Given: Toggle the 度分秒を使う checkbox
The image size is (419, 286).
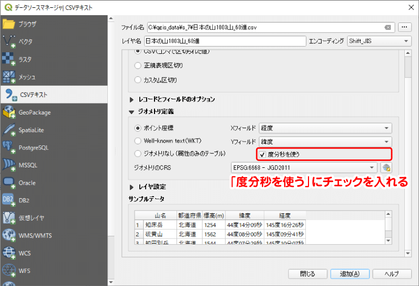Looking at the screenshot, I should [x=262, y=154].
